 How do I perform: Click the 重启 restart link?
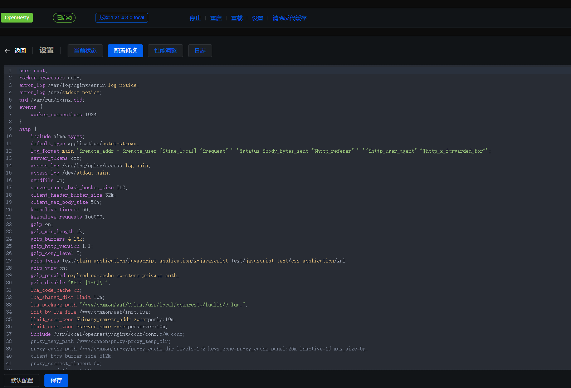tap(216, 18)
